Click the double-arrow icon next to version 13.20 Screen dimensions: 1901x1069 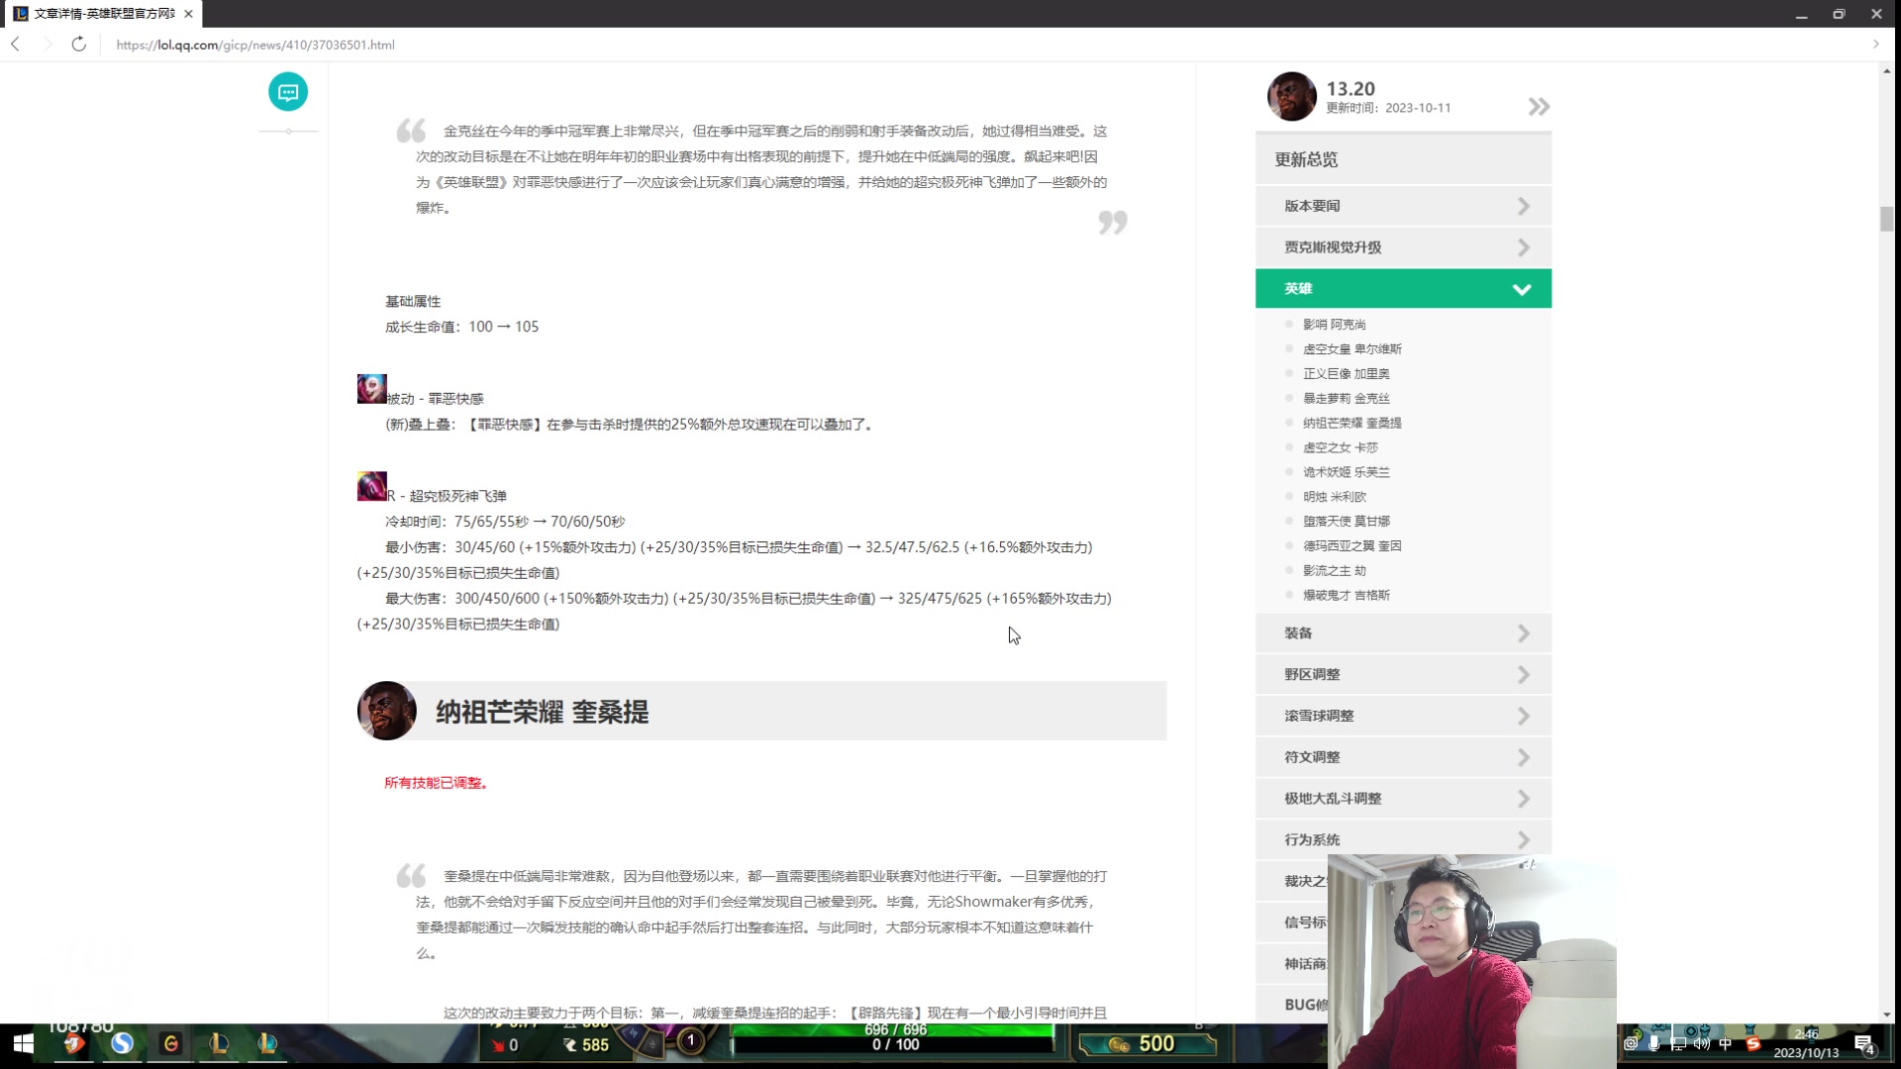(1538, 106)
